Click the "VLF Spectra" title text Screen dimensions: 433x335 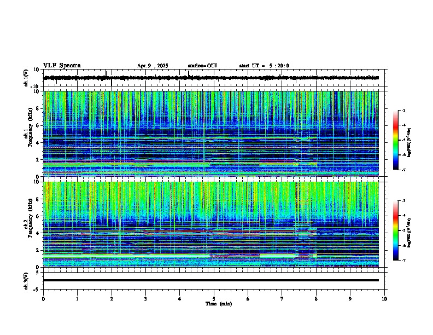[x=62, y=66]
